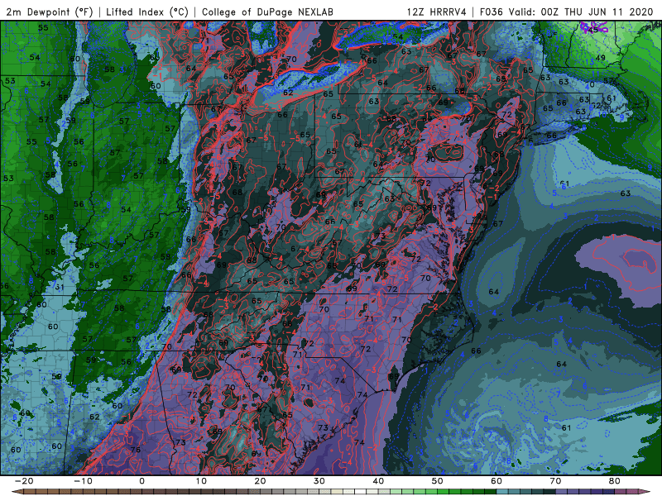Click the white segment of the colorbar
The image size is (662, 496).
click(361, 492)
